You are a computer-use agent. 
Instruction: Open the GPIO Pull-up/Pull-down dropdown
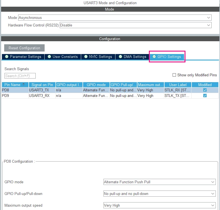pos(159,194)
